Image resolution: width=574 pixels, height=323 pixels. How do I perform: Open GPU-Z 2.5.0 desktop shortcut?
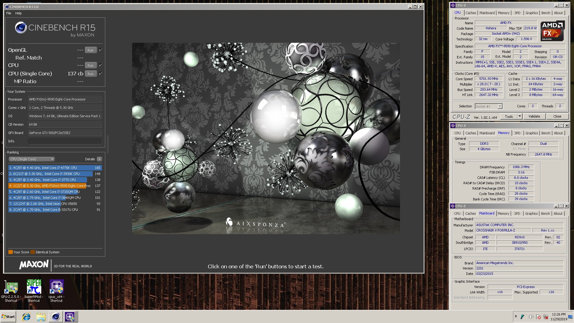11,291
